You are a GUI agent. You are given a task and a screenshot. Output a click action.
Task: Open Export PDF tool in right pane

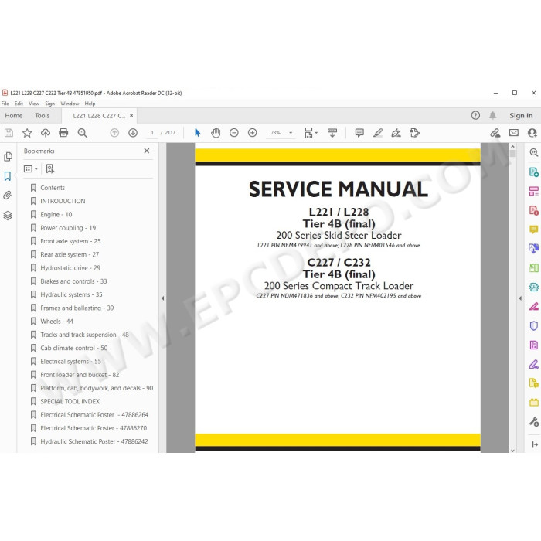534,172
